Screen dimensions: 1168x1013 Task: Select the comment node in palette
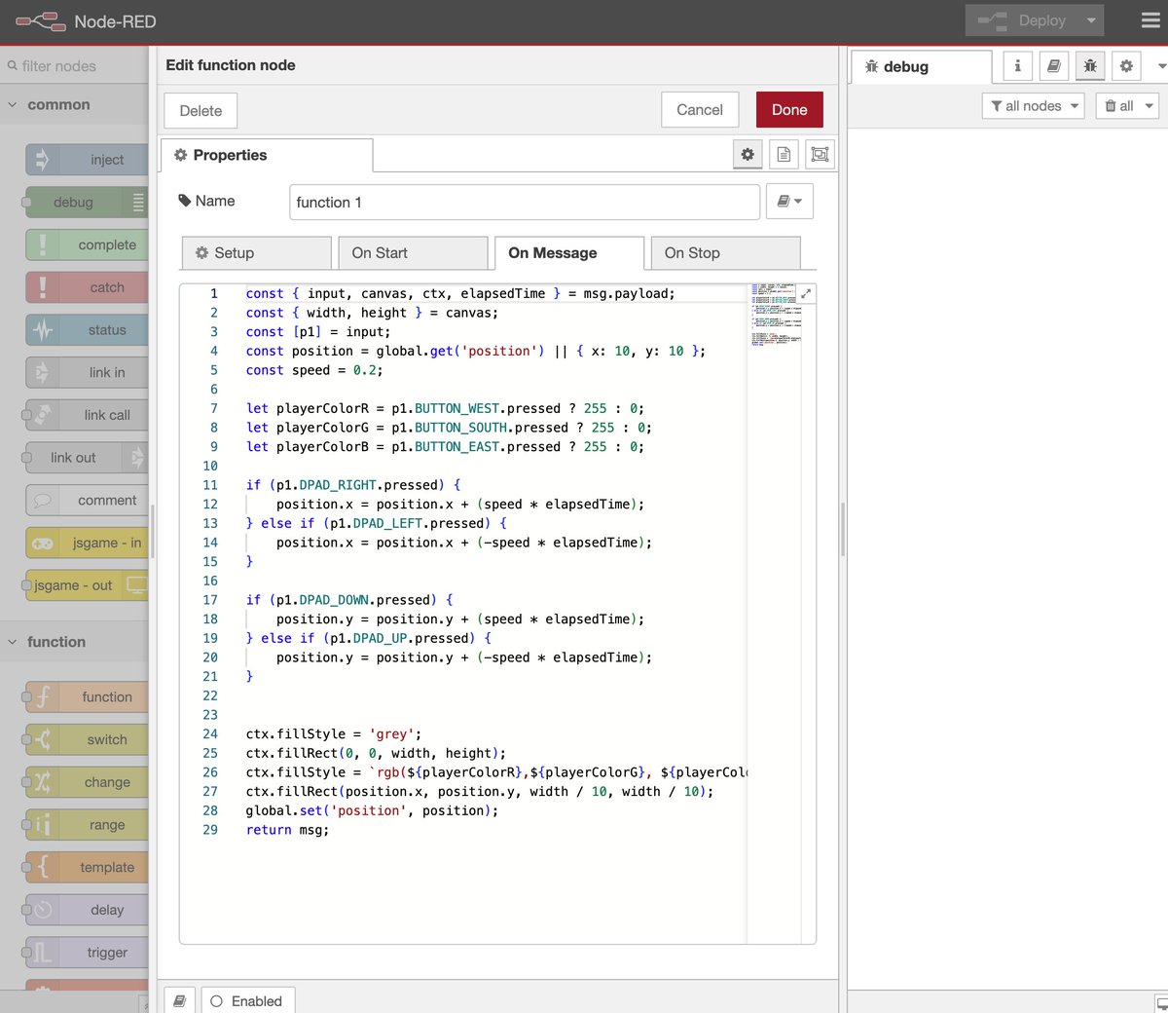pyautogui.click(x=88, y=501)
